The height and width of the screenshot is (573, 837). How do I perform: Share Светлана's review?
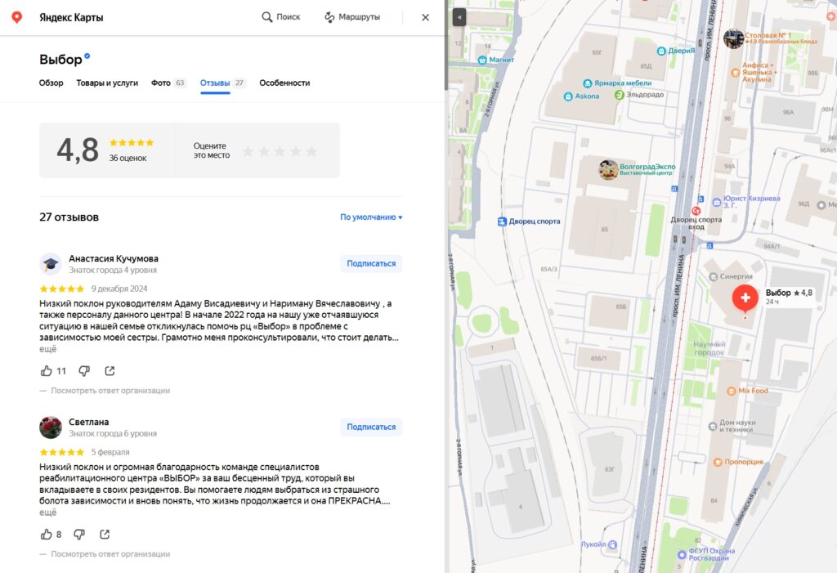tap(105, 534)
